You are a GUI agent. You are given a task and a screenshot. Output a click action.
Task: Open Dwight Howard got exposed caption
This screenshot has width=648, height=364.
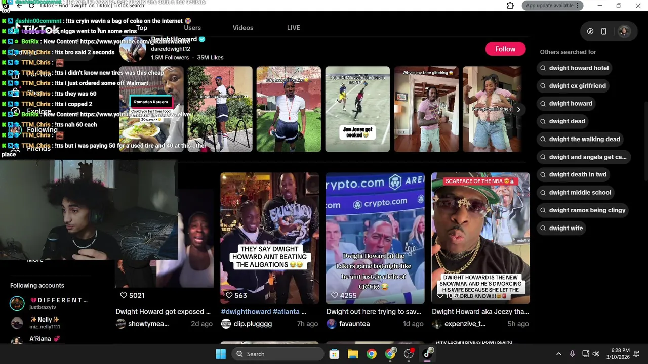click(163, 312)
